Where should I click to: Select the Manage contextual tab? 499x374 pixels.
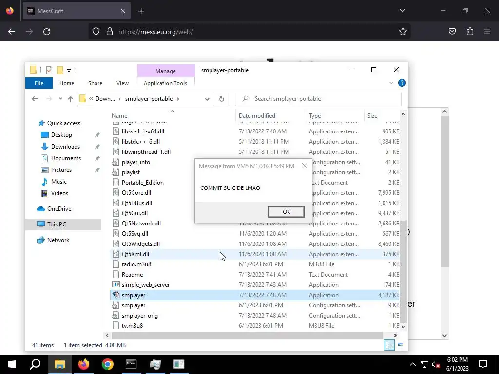point(166,71)
